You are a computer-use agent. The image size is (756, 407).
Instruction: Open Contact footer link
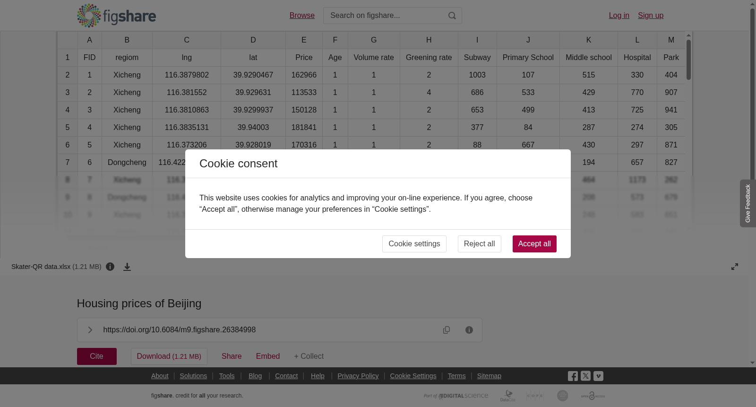286,376
